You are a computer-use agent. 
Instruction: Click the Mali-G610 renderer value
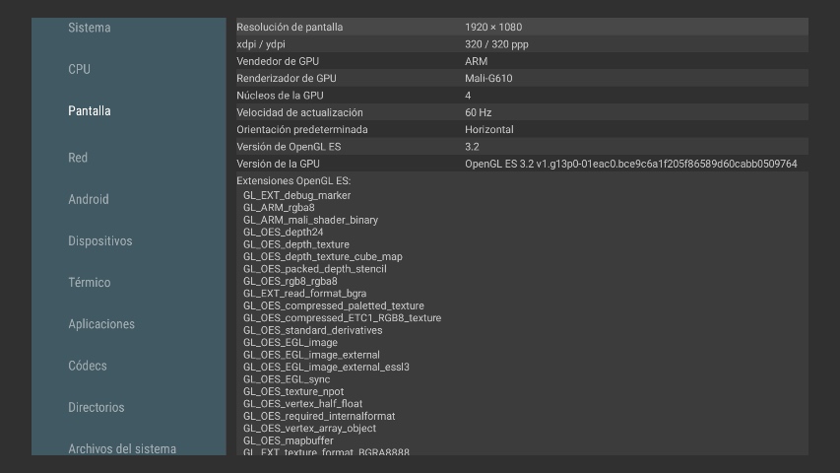(488, 78)
